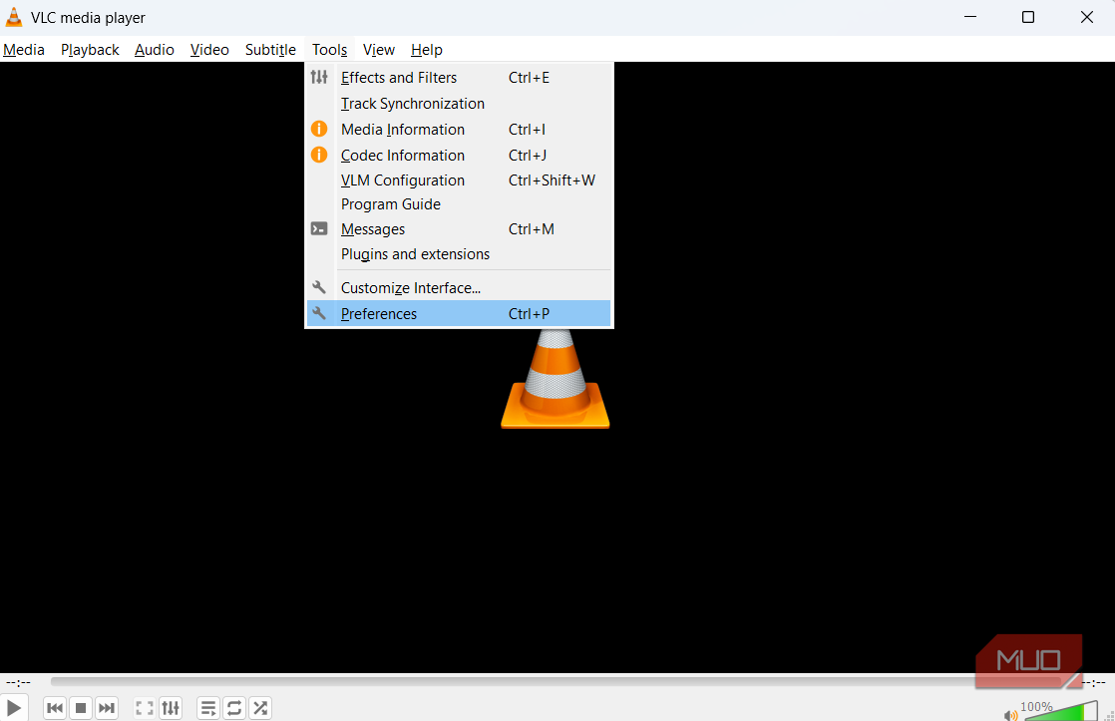Open the Program Guide
This screenshot has width=1115, height=721.
coord(459,204)
